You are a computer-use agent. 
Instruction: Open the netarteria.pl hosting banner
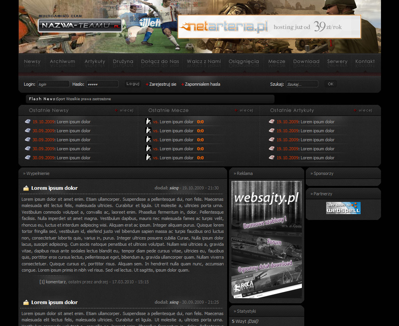[x=269, y=27]
